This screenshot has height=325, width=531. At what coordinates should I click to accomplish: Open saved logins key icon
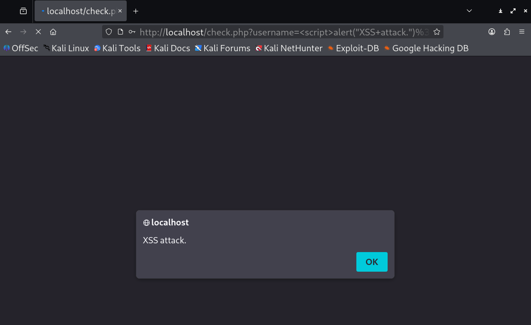point(132,32)
